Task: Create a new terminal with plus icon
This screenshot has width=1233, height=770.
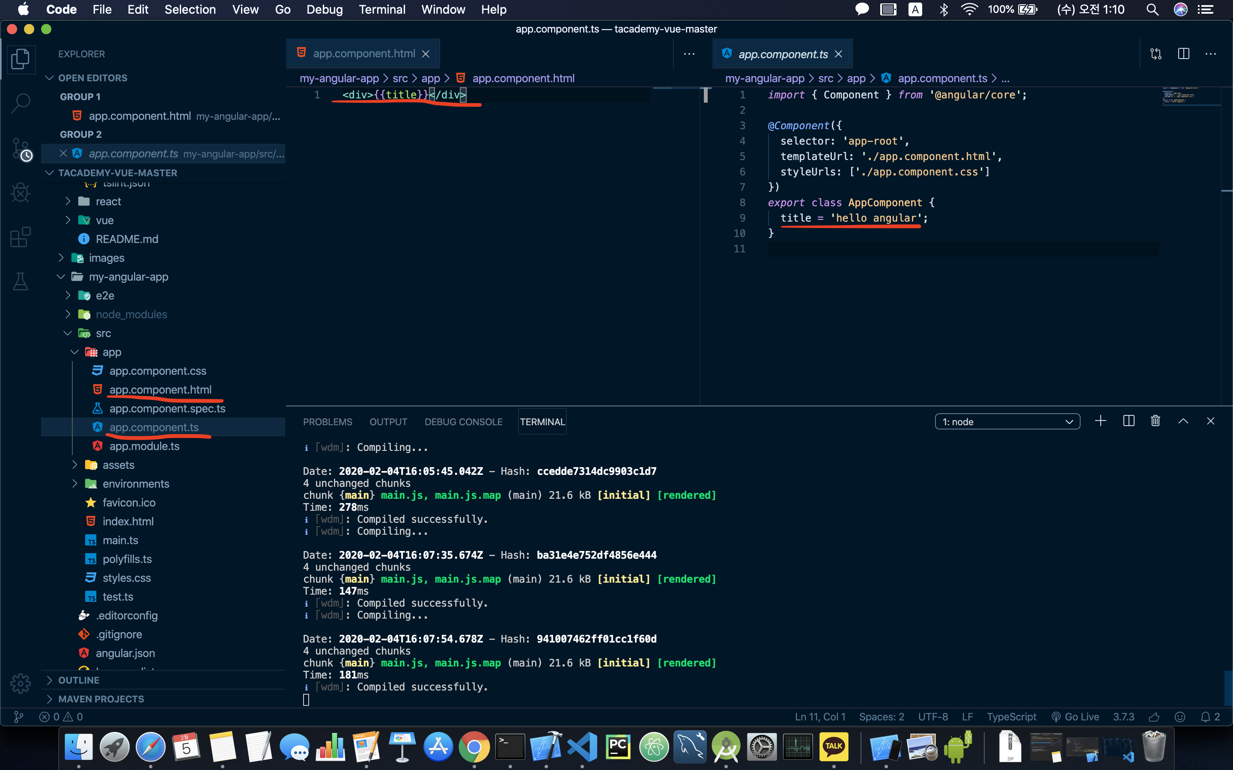Action: coord(1101,421)
